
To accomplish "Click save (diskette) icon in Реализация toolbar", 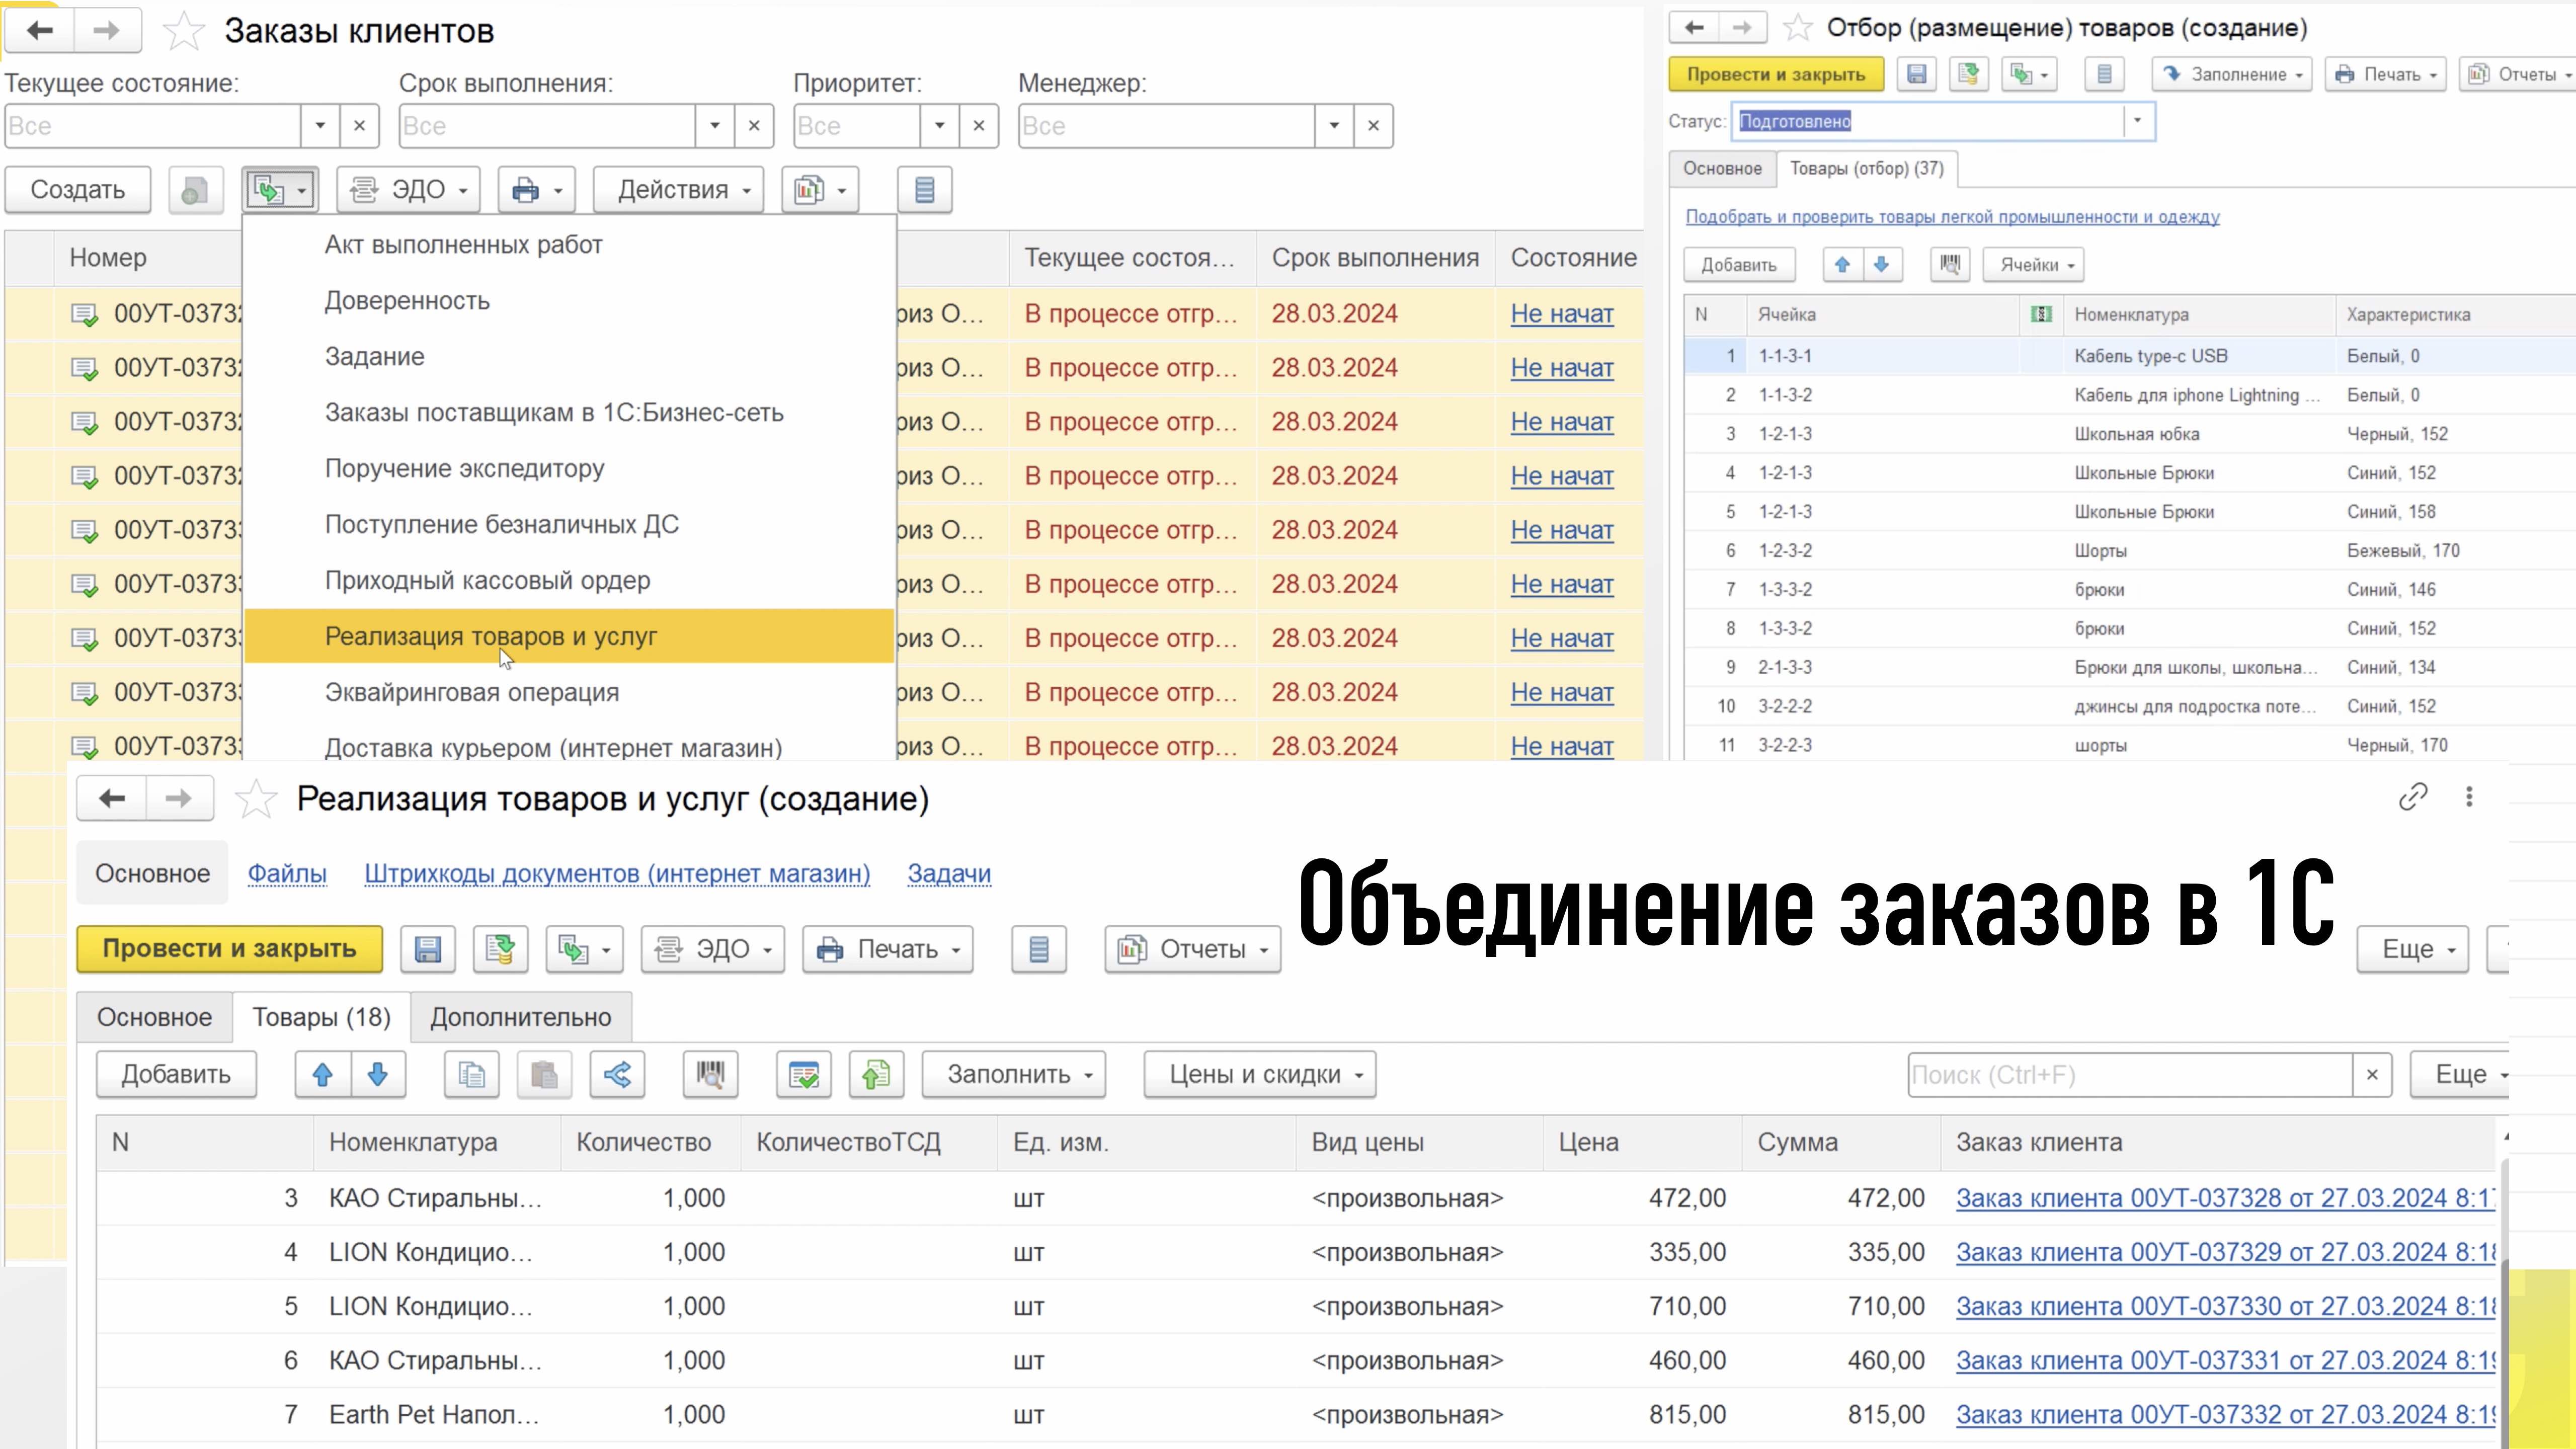I will [428, 948].
